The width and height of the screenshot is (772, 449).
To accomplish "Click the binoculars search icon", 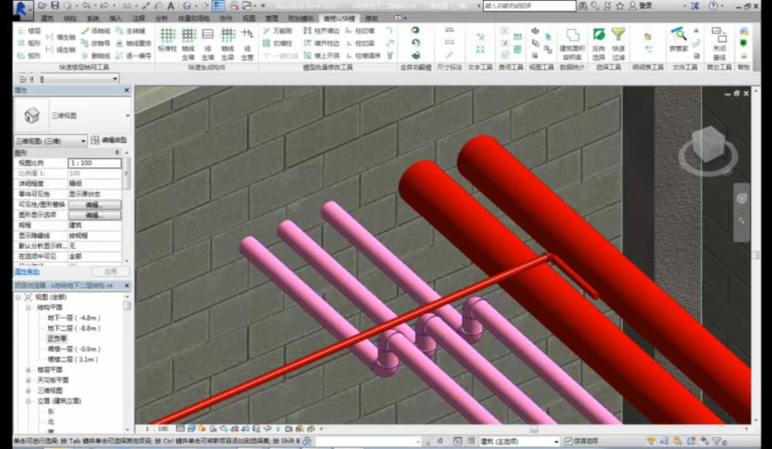I will point(583,6).
